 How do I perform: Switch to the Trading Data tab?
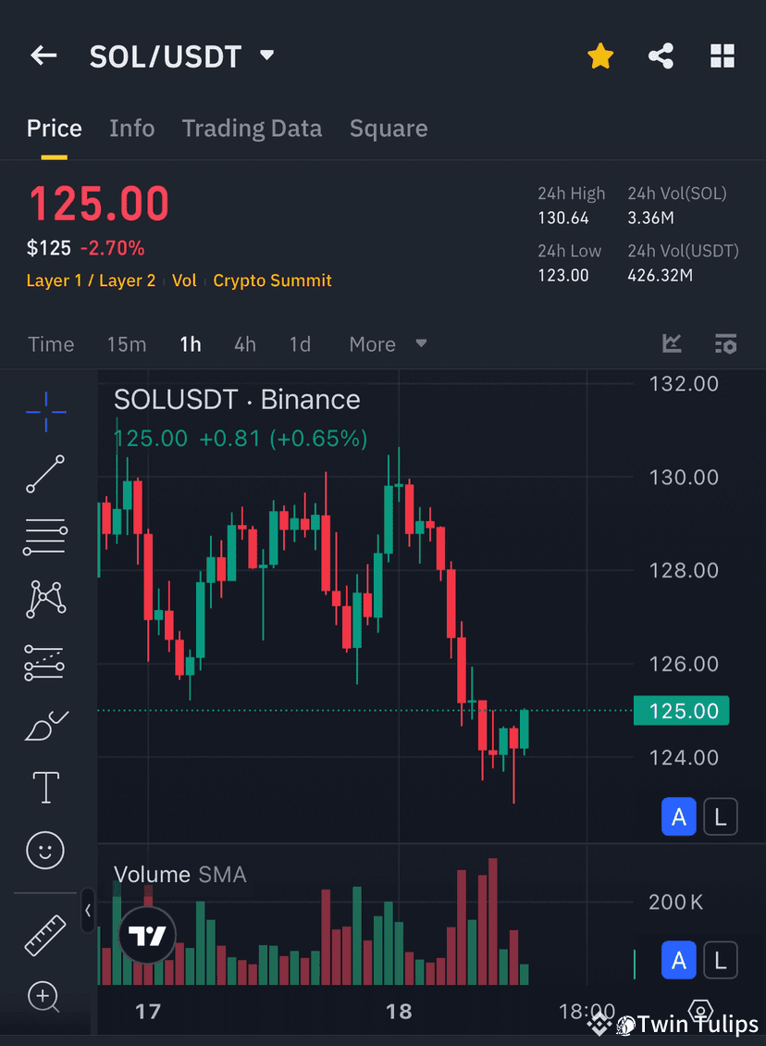252,128
